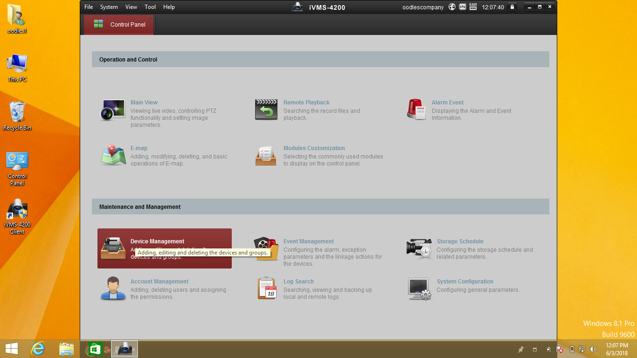Click the taskbar date and time
The height and width of the screenshot is (358, 637).
tap(616, 349)
